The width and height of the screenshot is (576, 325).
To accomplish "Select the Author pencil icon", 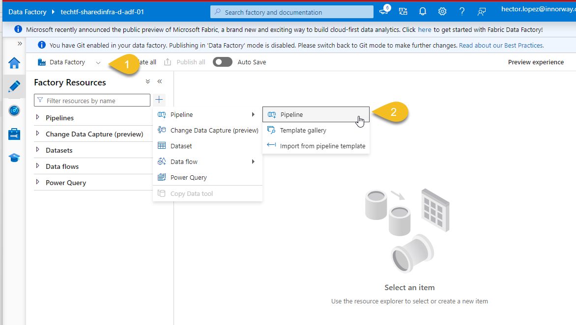I will pyautogui.click(x=14, y=86).
